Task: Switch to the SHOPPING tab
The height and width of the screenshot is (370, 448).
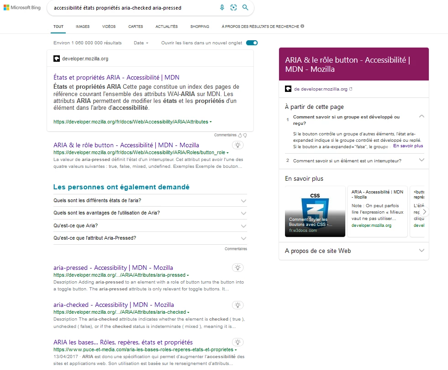Action: pos(200,27)
